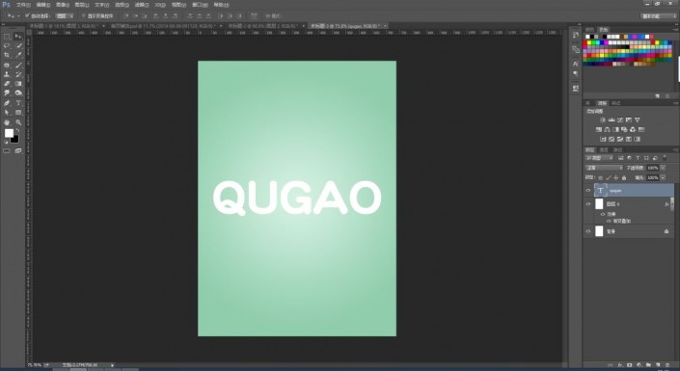The width and height of the screenshot is (680, 371).
Task: Select the Hand tool
Action: pyautogui.click(x=7, y=122)
